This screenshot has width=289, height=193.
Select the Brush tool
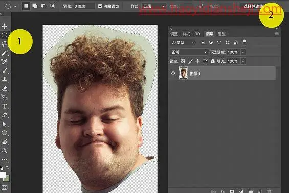pyautogui.click(x=5, y=70)
